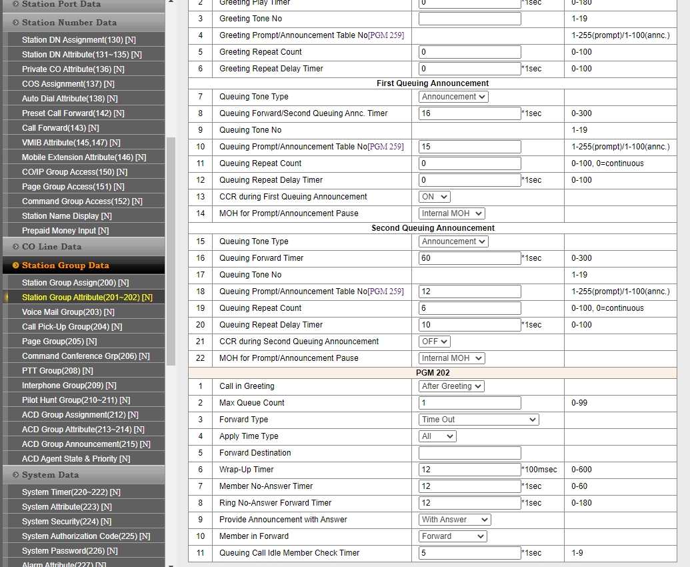Screen dimensions: 690x567
Task: Open Forward Type dropdown showing Time Out
Action: tap(479, 420)
